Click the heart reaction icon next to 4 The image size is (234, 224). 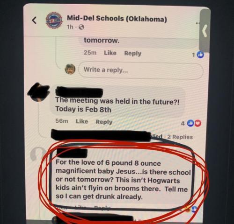tap(197, 123)
